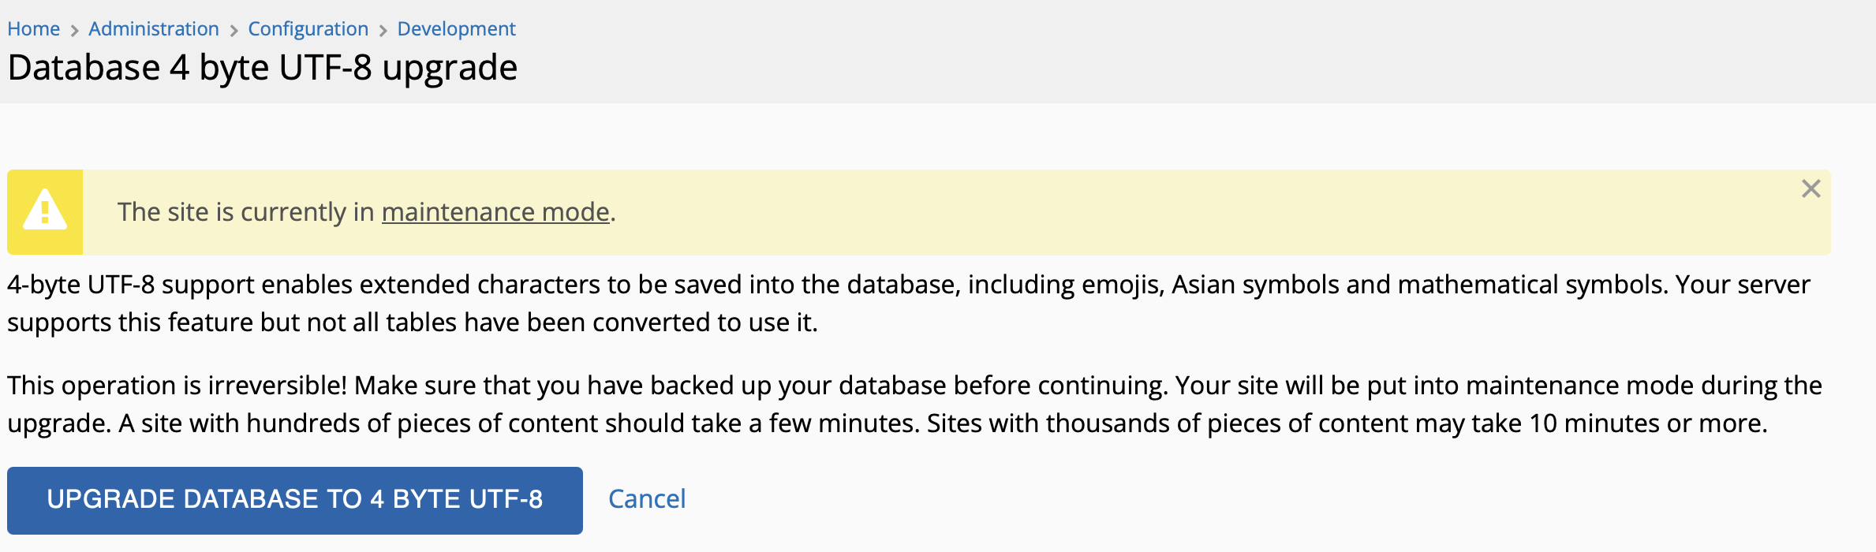Open the Administration breadcrumb link

point(154,29)
